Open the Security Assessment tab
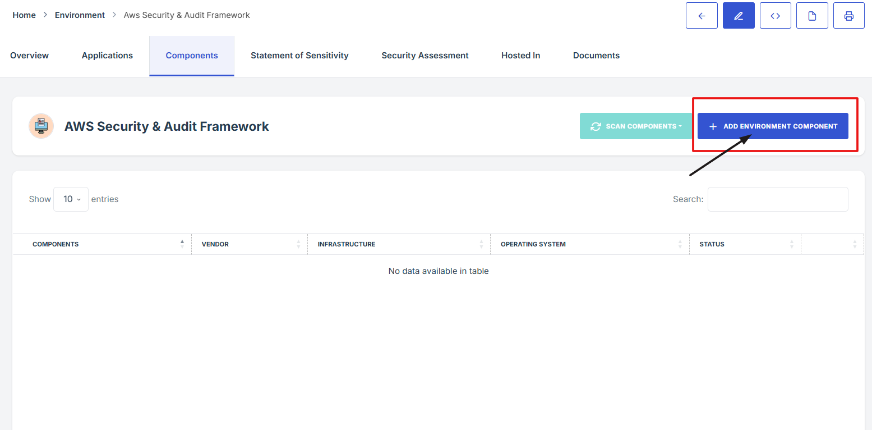The width and height of the screenshot is (872, 430). tap(425, 56)
